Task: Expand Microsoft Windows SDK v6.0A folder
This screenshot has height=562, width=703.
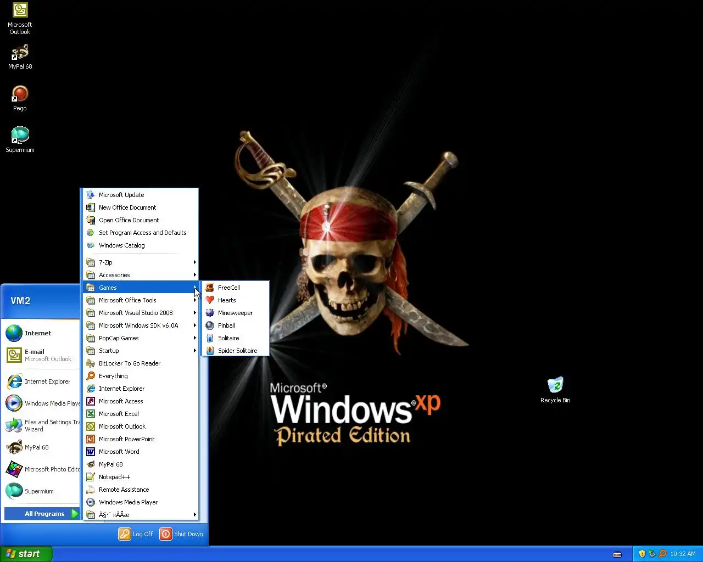Action: point(141,325)
